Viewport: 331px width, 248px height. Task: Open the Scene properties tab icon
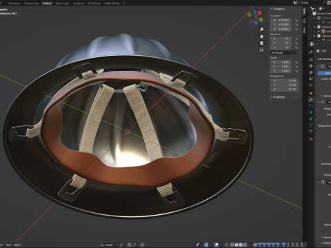311,79
